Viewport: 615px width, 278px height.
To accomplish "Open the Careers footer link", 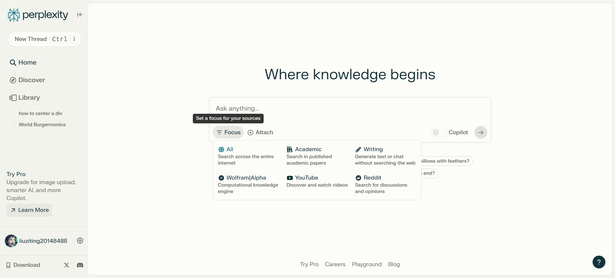I will [335, 264].
